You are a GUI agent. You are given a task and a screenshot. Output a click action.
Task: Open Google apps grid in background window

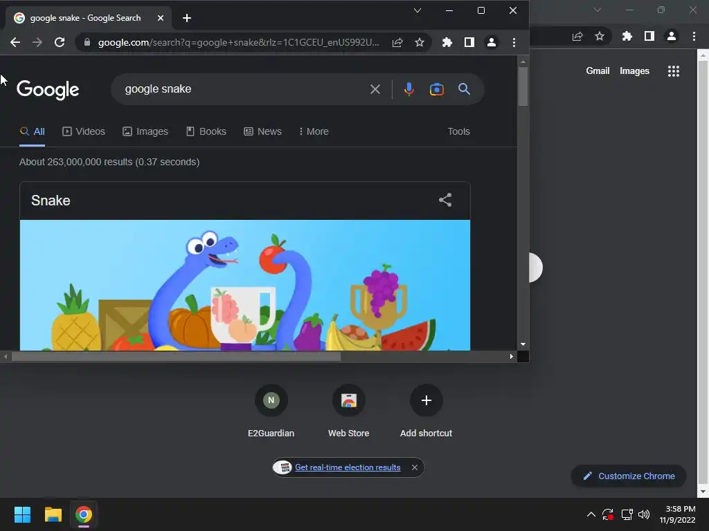tap(673, 71)
